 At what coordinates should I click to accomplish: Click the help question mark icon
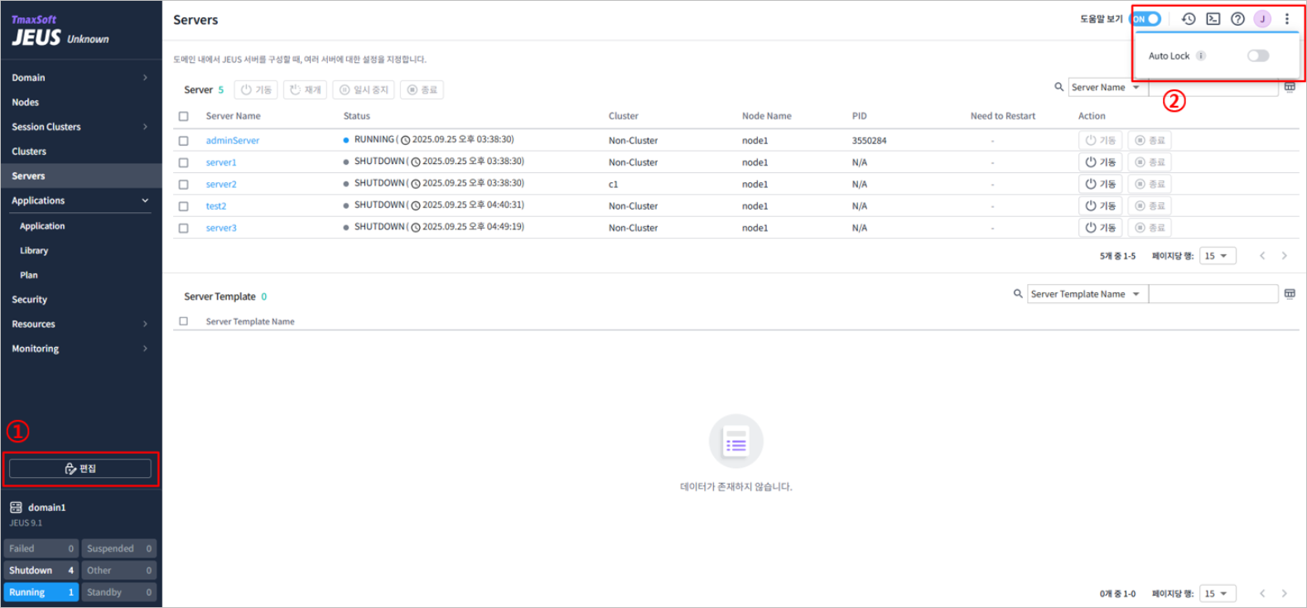[1237, 19]
